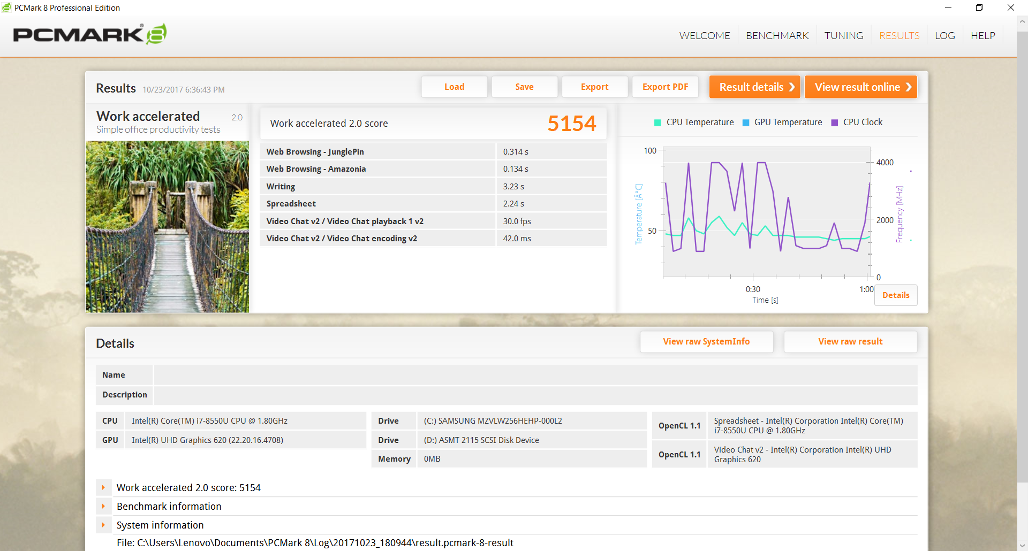The image size is (1028, 551).
Task: Click the Save results button
Action: tap(525, 87)
